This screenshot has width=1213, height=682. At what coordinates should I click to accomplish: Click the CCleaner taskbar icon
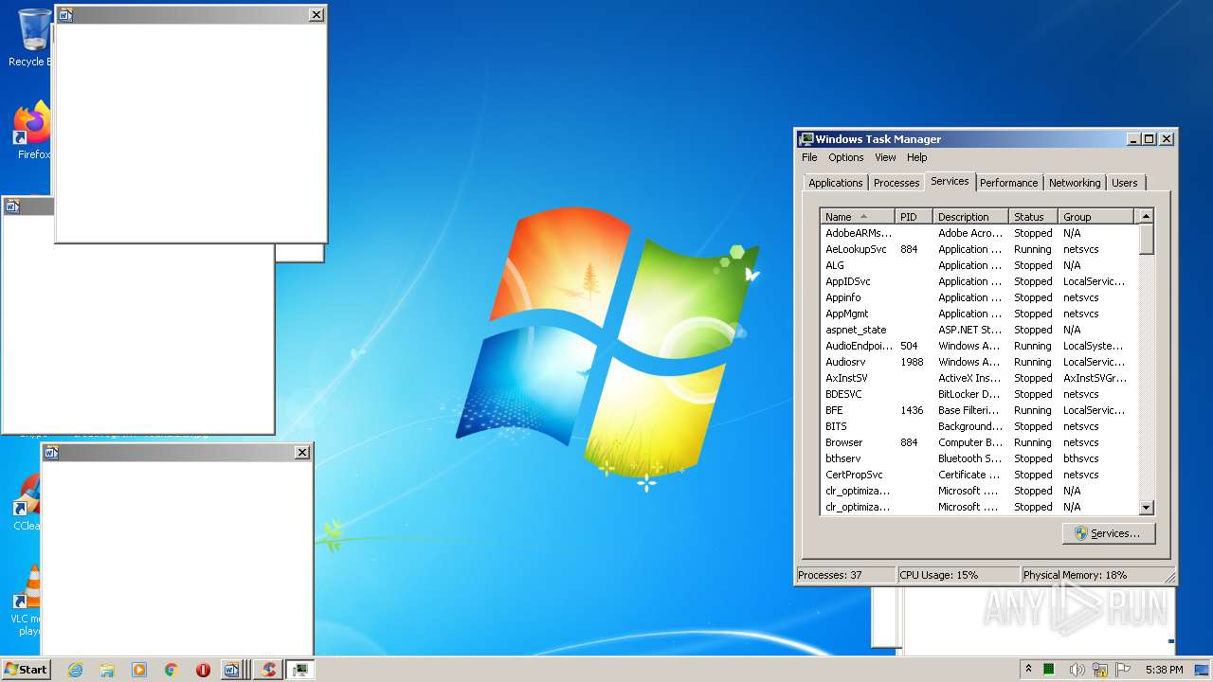click(x=268, y=670)
